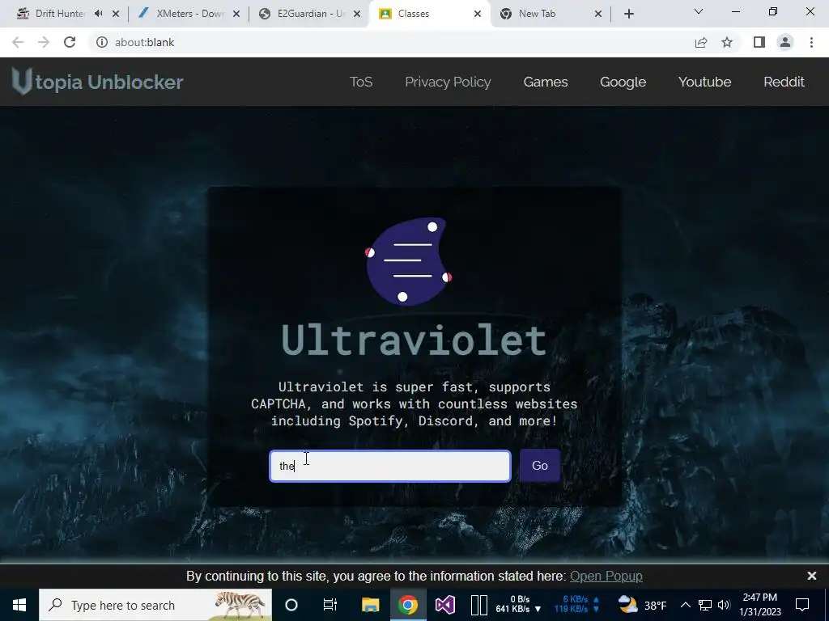Go to the Games section

tap(545, 82)
